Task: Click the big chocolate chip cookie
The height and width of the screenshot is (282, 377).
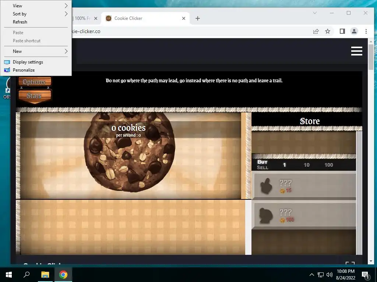Action: point(129,152)
